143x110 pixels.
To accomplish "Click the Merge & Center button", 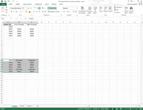I will pos(54,12).
